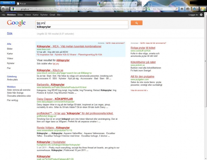Open Google settings gear icon
This screenshot has width=207, height=160.
(x=201, y=15)
